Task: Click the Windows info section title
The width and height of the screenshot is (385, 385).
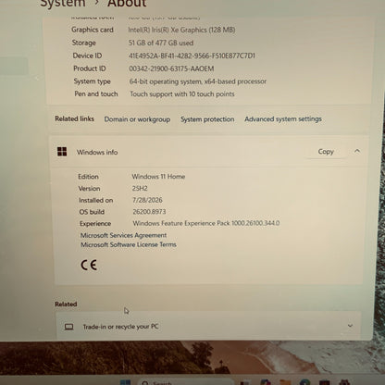Action: 97,152
